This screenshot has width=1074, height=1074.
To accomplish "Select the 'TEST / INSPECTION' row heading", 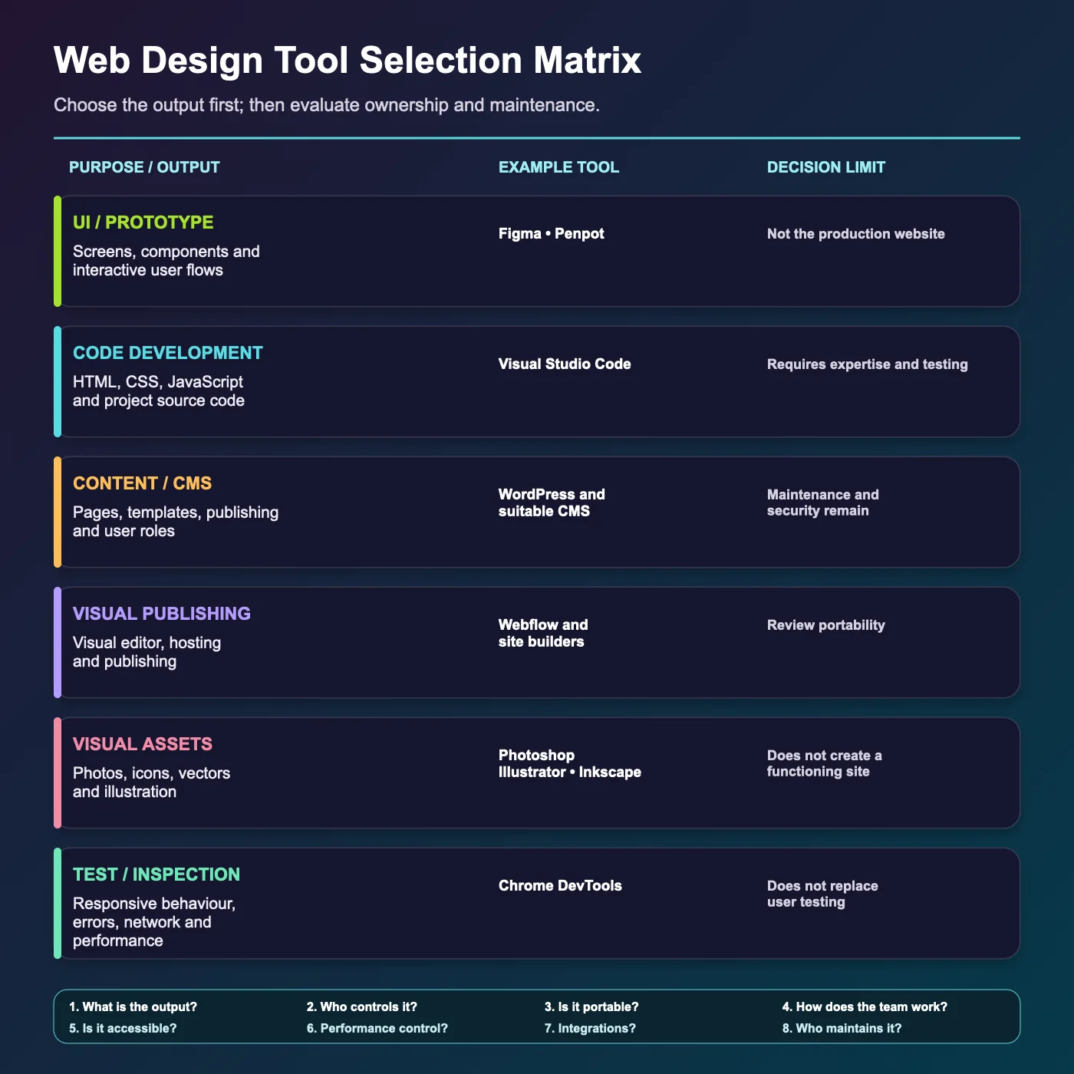I will 156,875.
